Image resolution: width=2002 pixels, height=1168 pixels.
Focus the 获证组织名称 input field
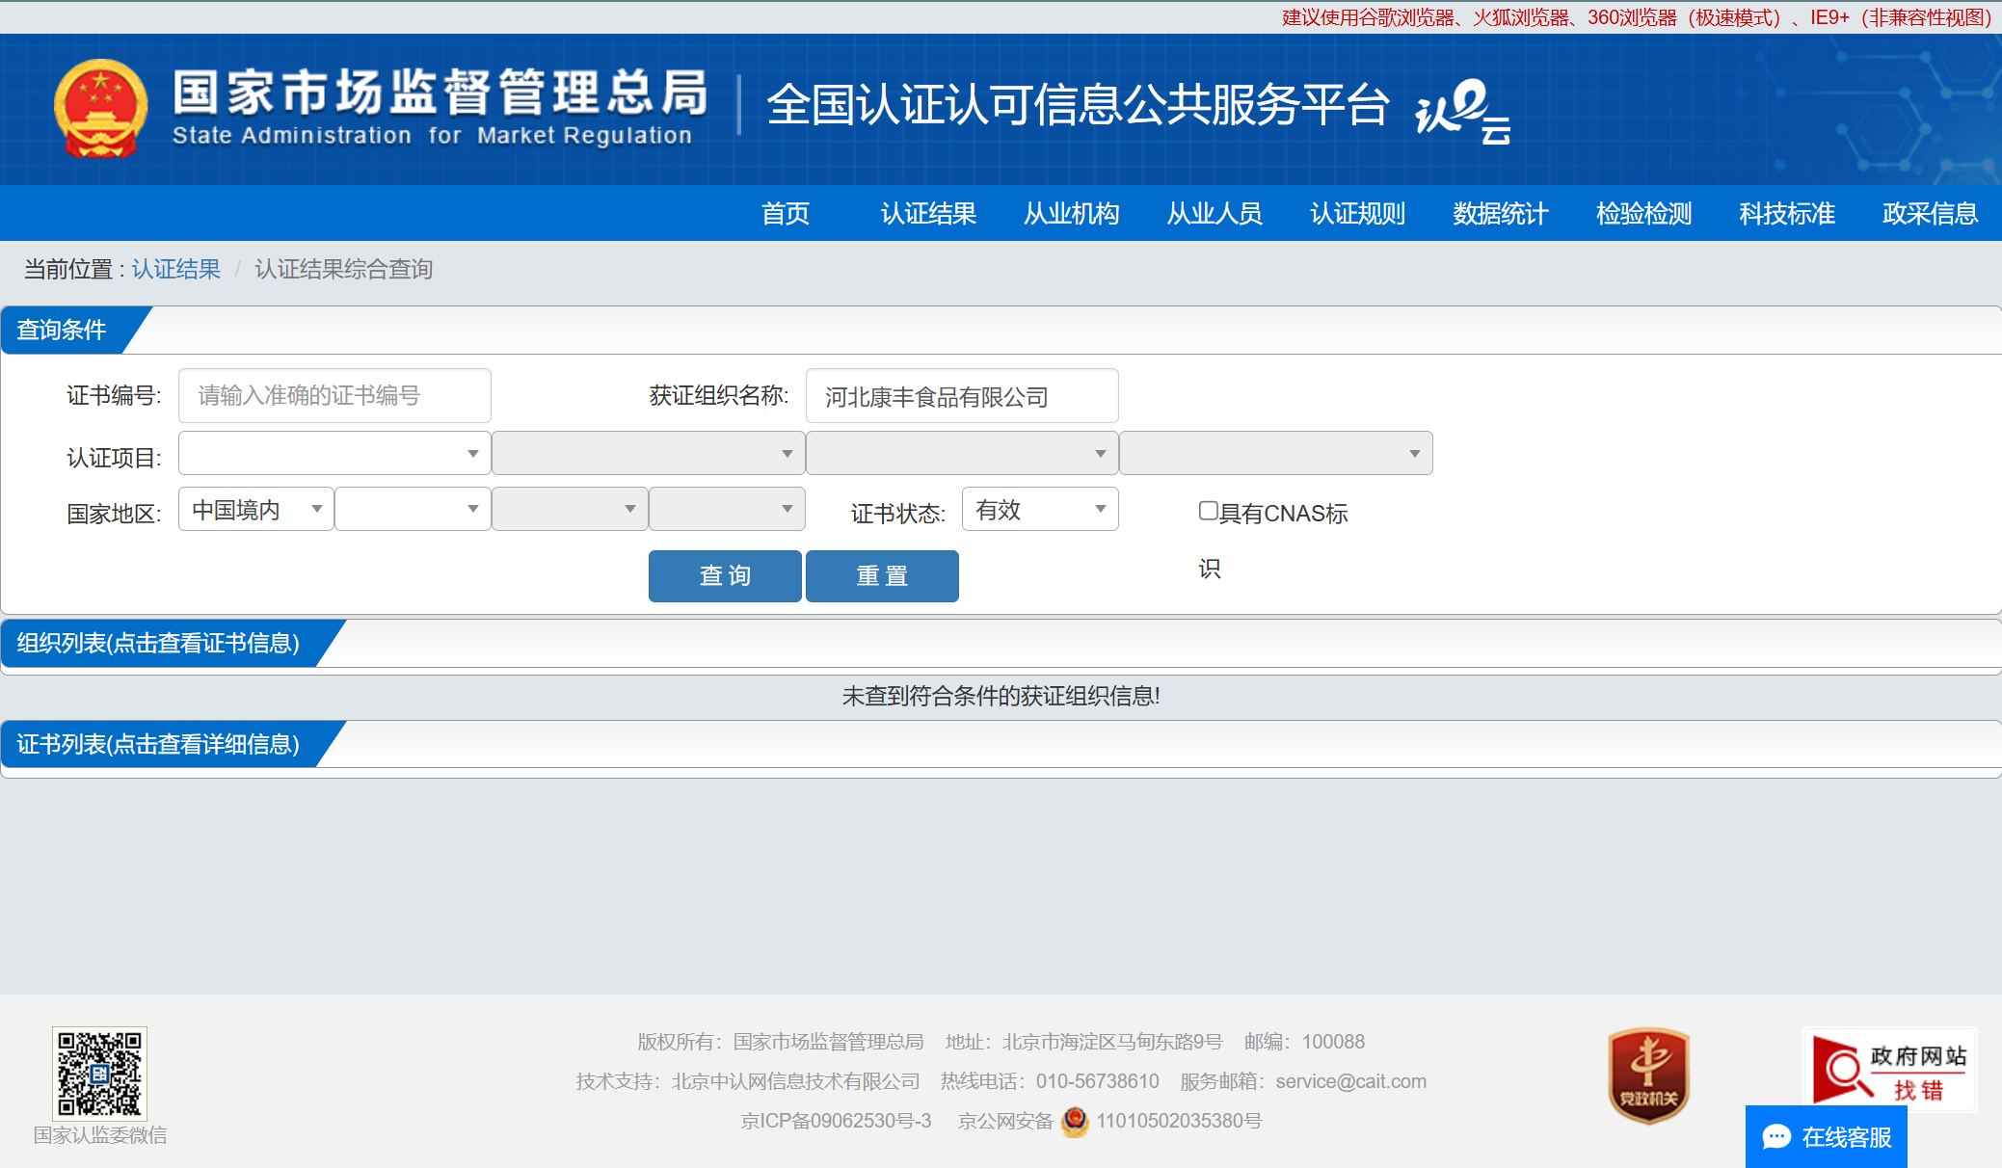(962, 395)
